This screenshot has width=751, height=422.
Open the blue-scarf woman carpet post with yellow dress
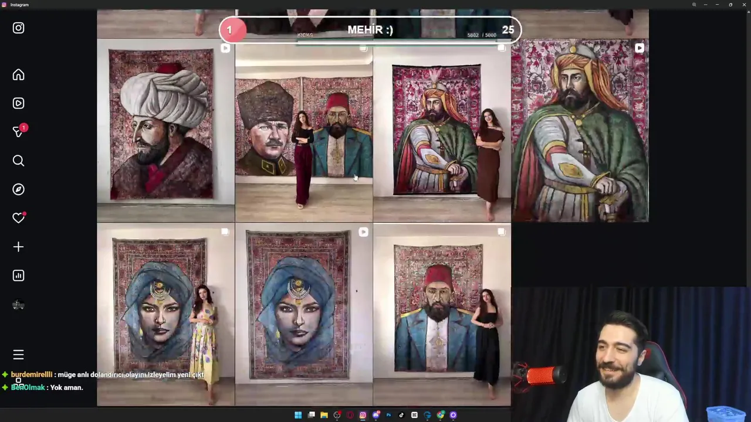click(165, 314)
